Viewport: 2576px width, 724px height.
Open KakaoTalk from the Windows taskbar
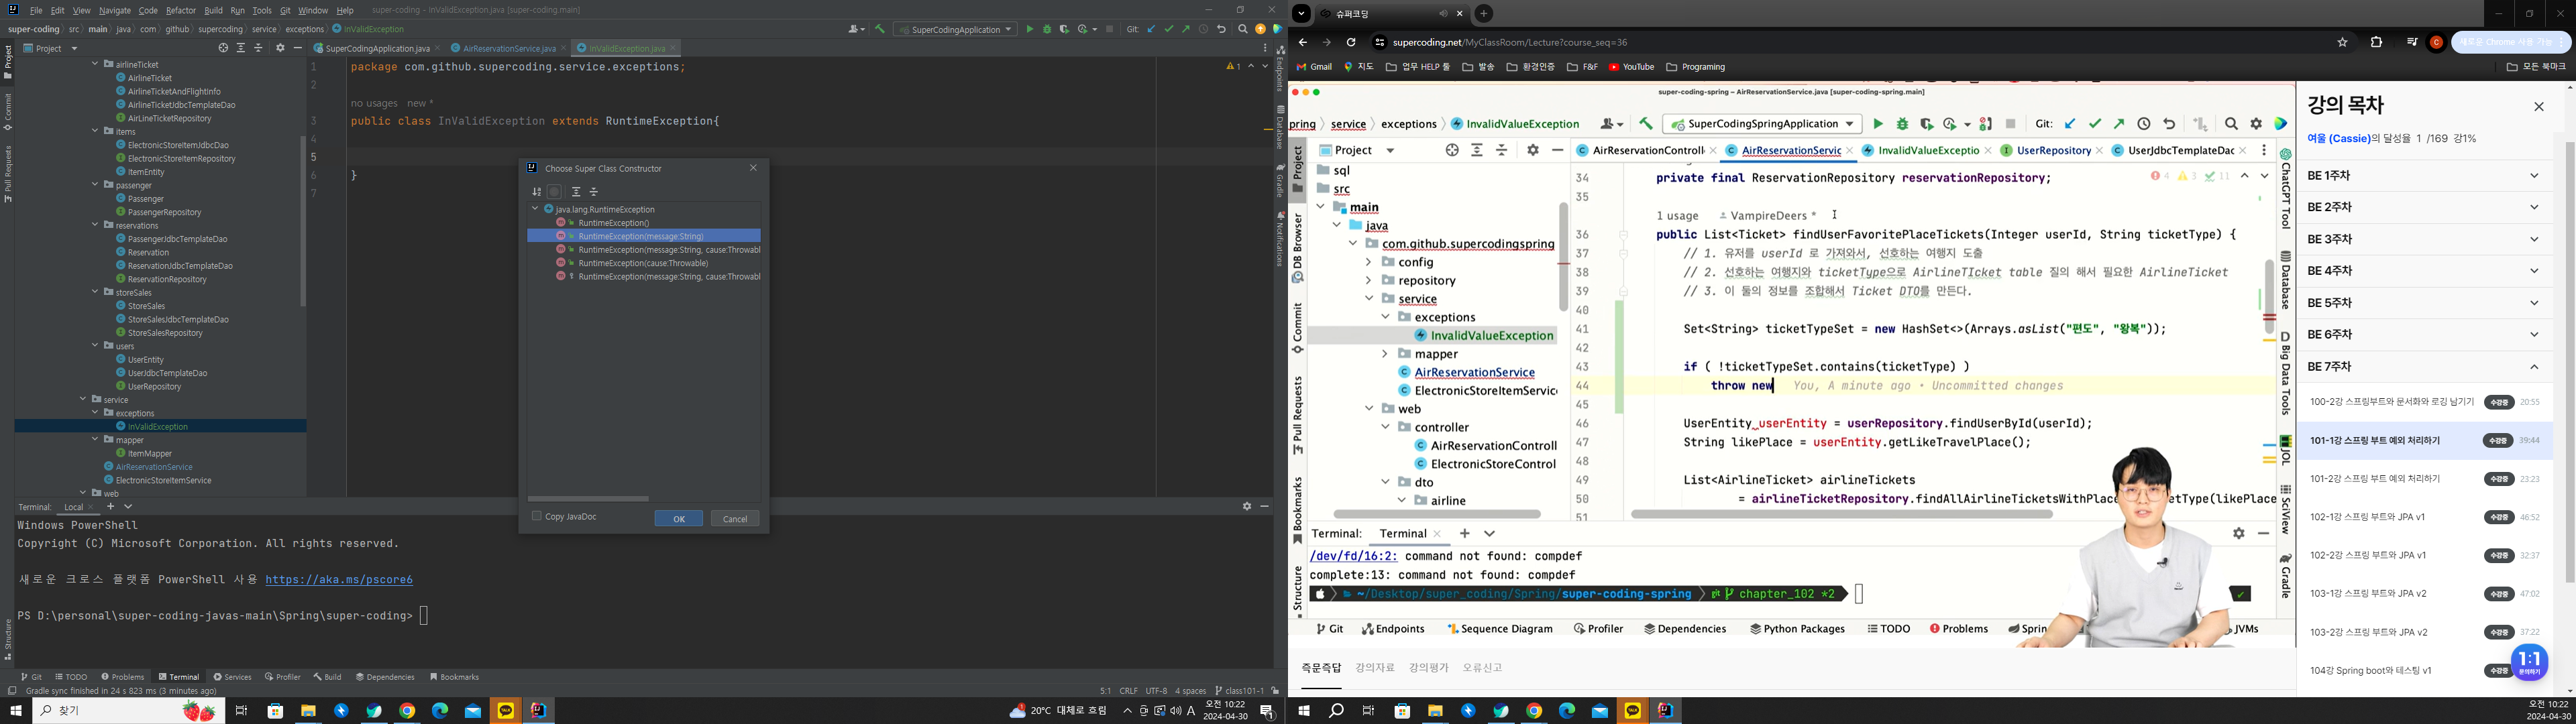[x=505, y=711]
